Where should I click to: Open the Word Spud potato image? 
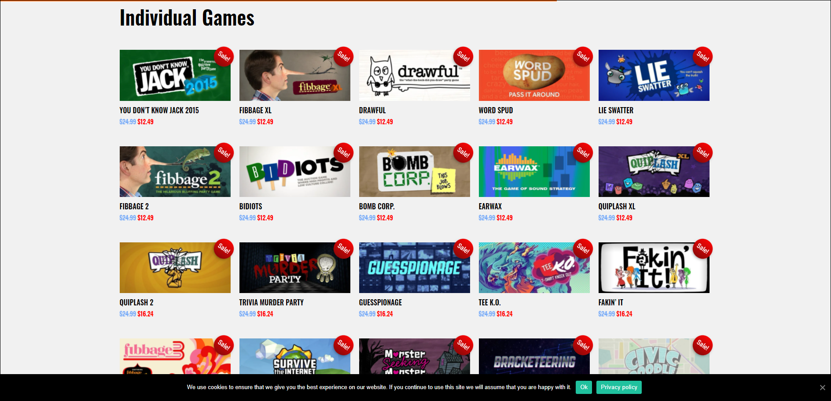click(534, 75)
